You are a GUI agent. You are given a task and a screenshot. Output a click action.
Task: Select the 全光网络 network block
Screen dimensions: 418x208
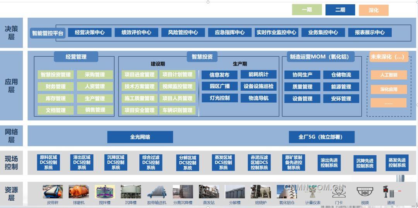coord(140,137)
